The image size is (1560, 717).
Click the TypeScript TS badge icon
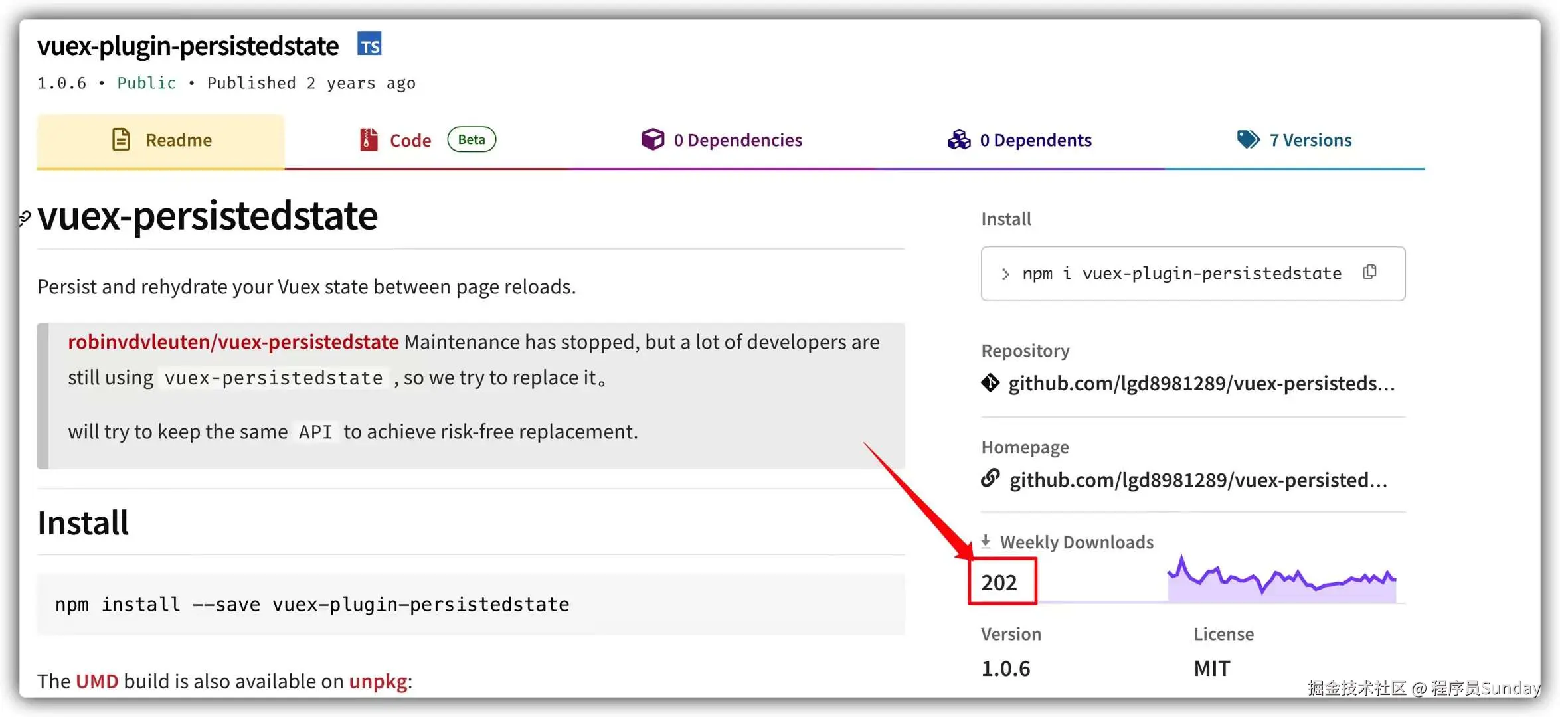(369, 44)
